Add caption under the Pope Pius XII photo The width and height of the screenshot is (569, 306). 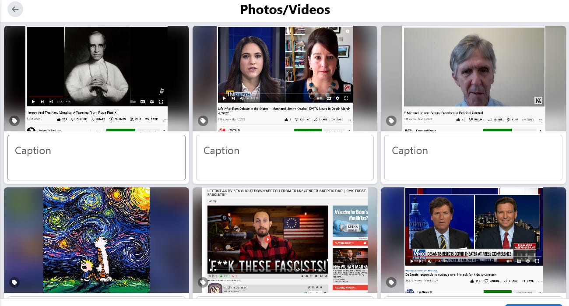(96, 158)
